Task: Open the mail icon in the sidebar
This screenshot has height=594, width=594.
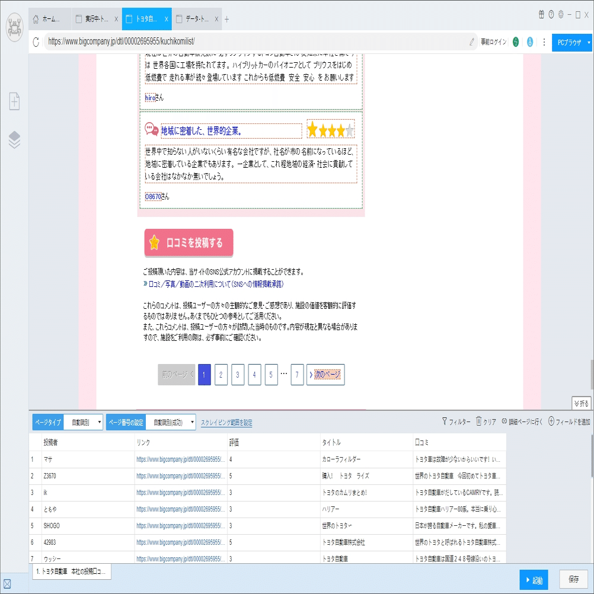Action: tap(7, 584)
